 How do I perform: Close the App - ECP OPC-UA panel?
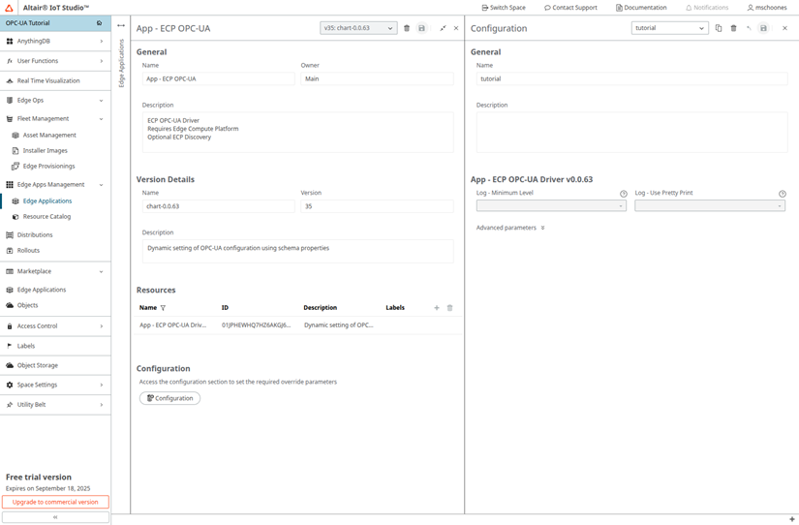pyautogui.click(x=456, y=28)
